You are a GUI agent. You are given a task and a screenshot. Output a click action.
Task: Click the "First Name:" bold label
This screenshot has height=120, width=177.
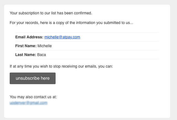pos(26,46)
